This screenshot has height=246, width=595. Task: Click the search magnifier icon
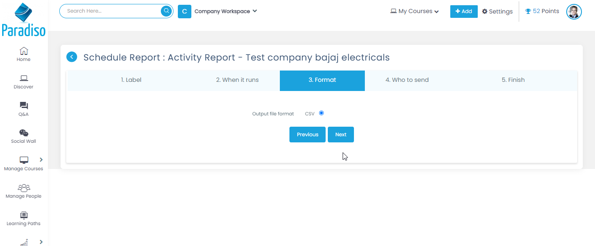(x=166, y=11)
